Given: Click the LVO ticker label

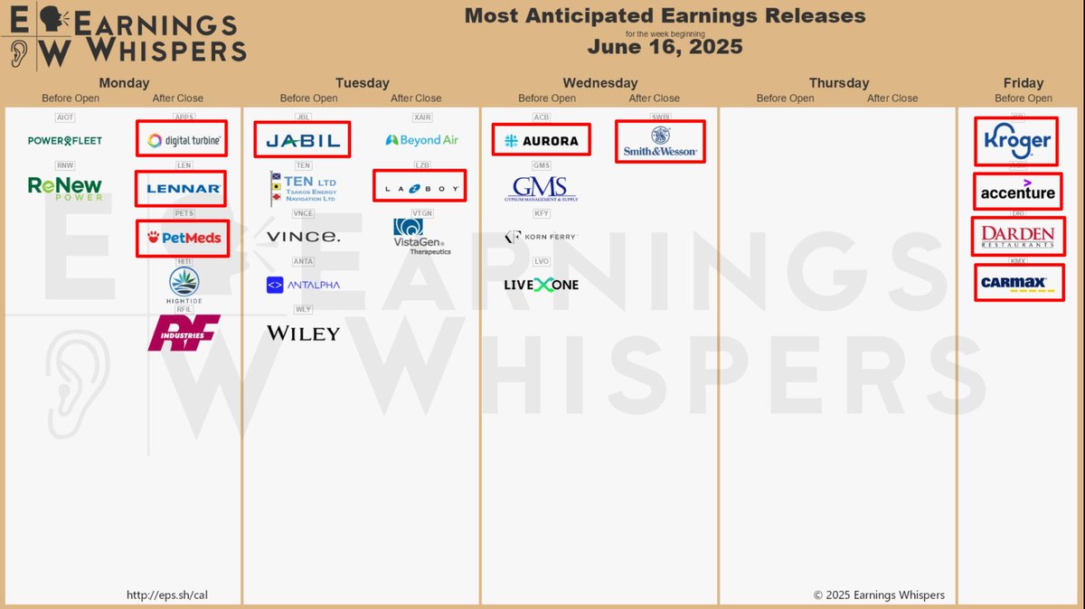Looking at the screenshot, I should click(x=541, y=261).
